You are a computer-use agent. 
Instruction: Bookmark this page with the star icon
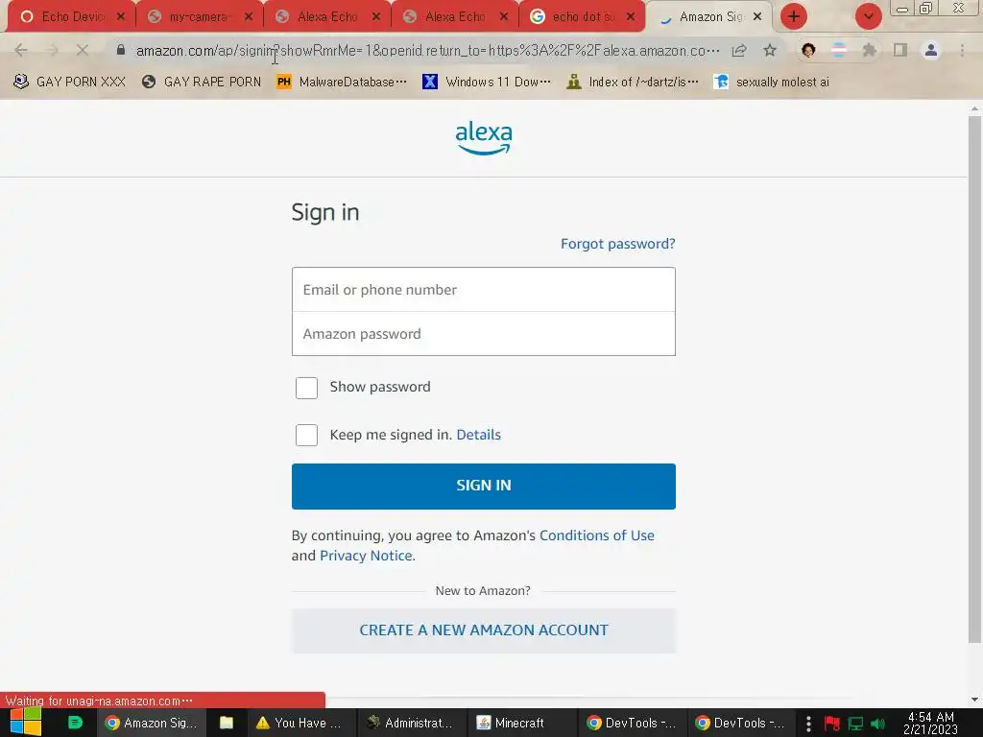point(770,50)
